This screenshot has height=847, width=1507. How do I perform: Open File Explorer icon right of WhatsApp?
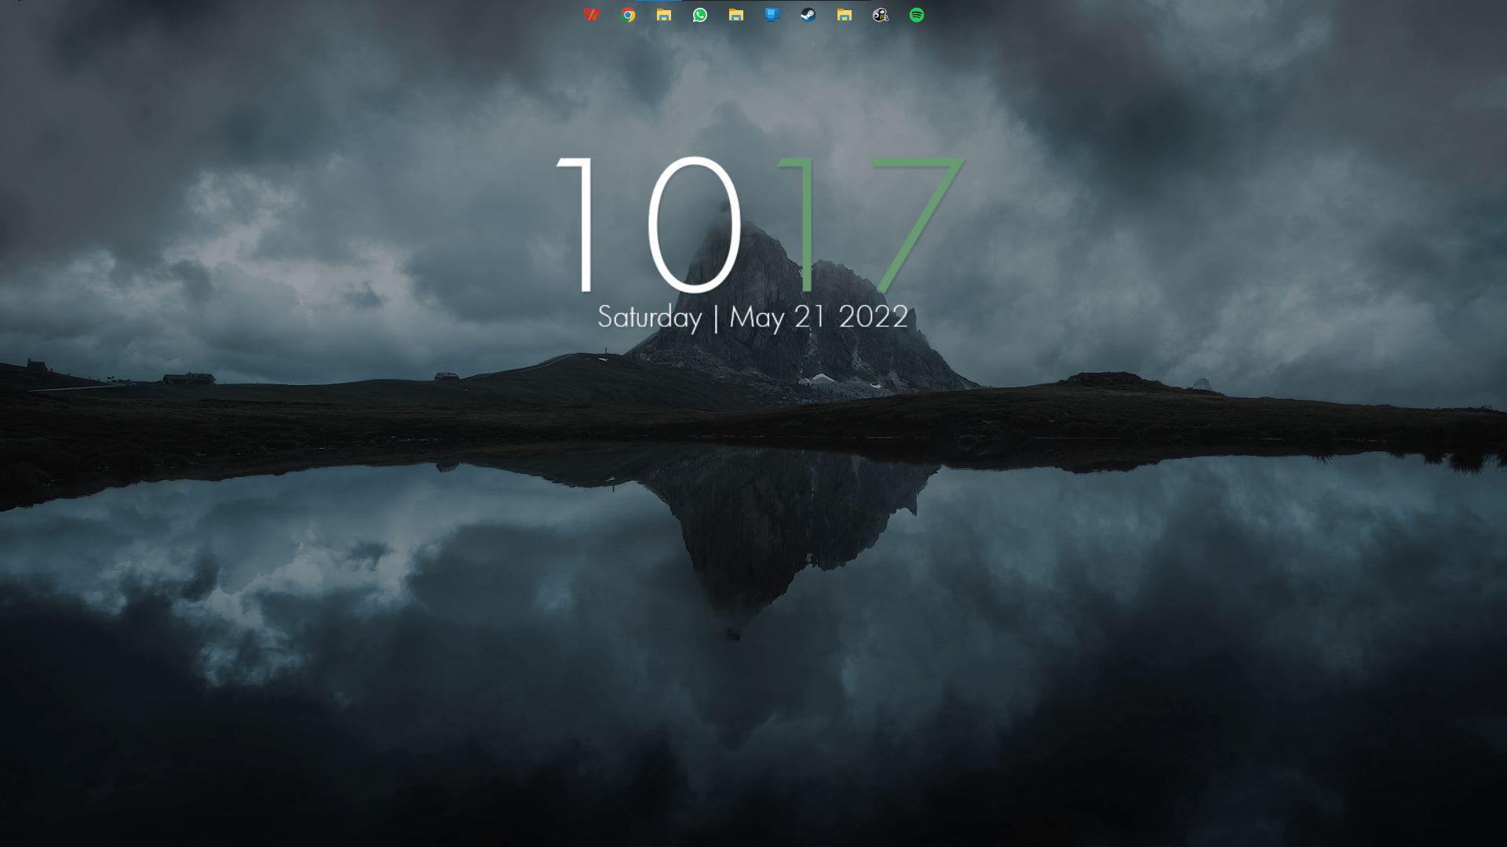pyautogui.click(x=736, y=15)
